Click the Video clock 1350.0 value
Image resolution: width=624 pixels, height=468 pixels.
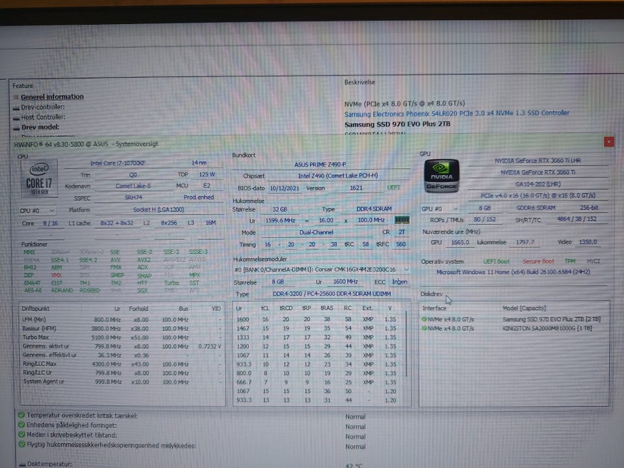click(x=588, y=242)
